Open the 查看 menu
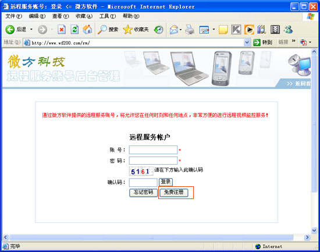The image size is (320, 252). point(61,16)
